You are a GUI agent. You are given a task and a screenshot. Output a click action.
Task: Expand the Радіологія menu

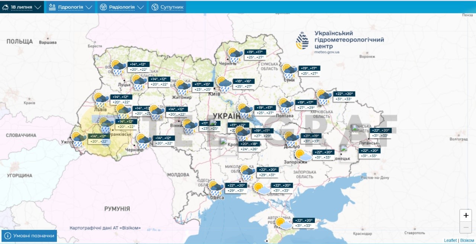point(122,7)
